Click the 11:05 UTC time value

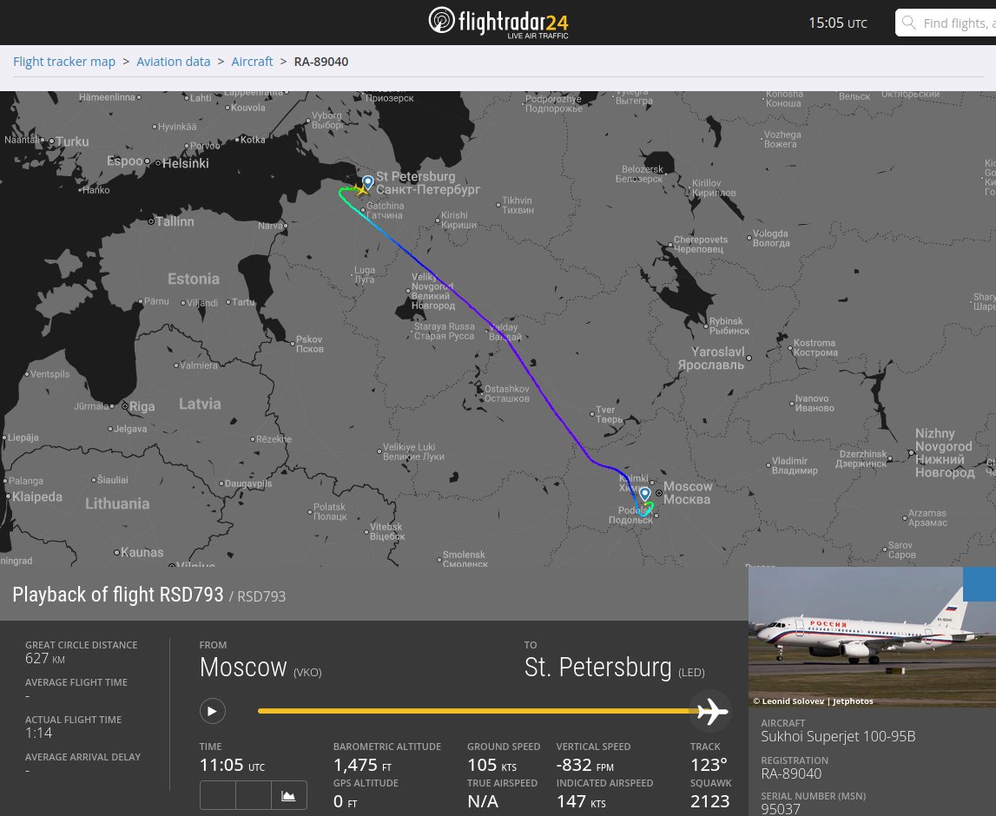pos(232,765)
